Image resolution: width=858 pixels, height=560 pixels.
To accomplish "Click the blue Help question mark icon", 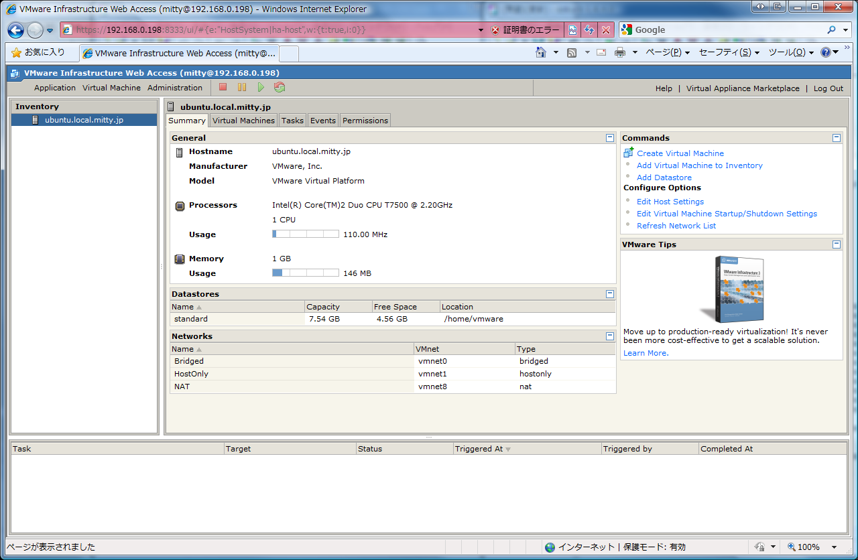I will pos(825,52).
